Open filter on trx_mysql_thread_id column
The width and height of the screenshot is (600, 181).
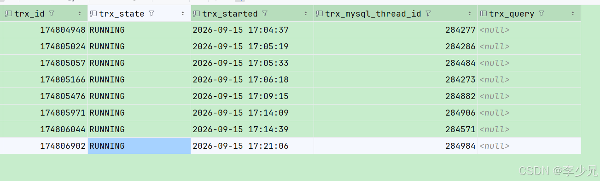[x=428, y=14]
